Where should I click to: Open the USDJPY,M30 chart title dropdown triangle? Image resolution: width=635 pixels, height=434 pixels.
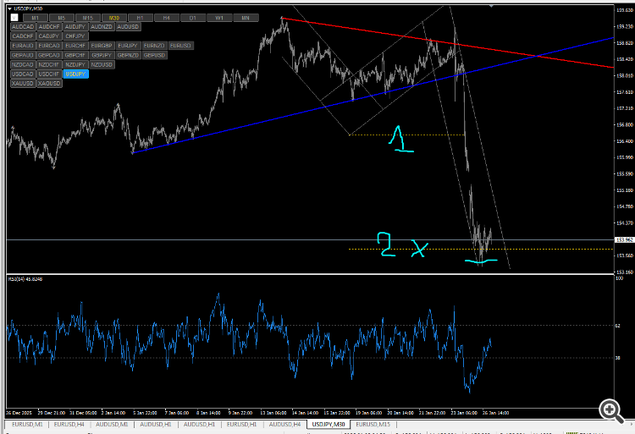9,8
